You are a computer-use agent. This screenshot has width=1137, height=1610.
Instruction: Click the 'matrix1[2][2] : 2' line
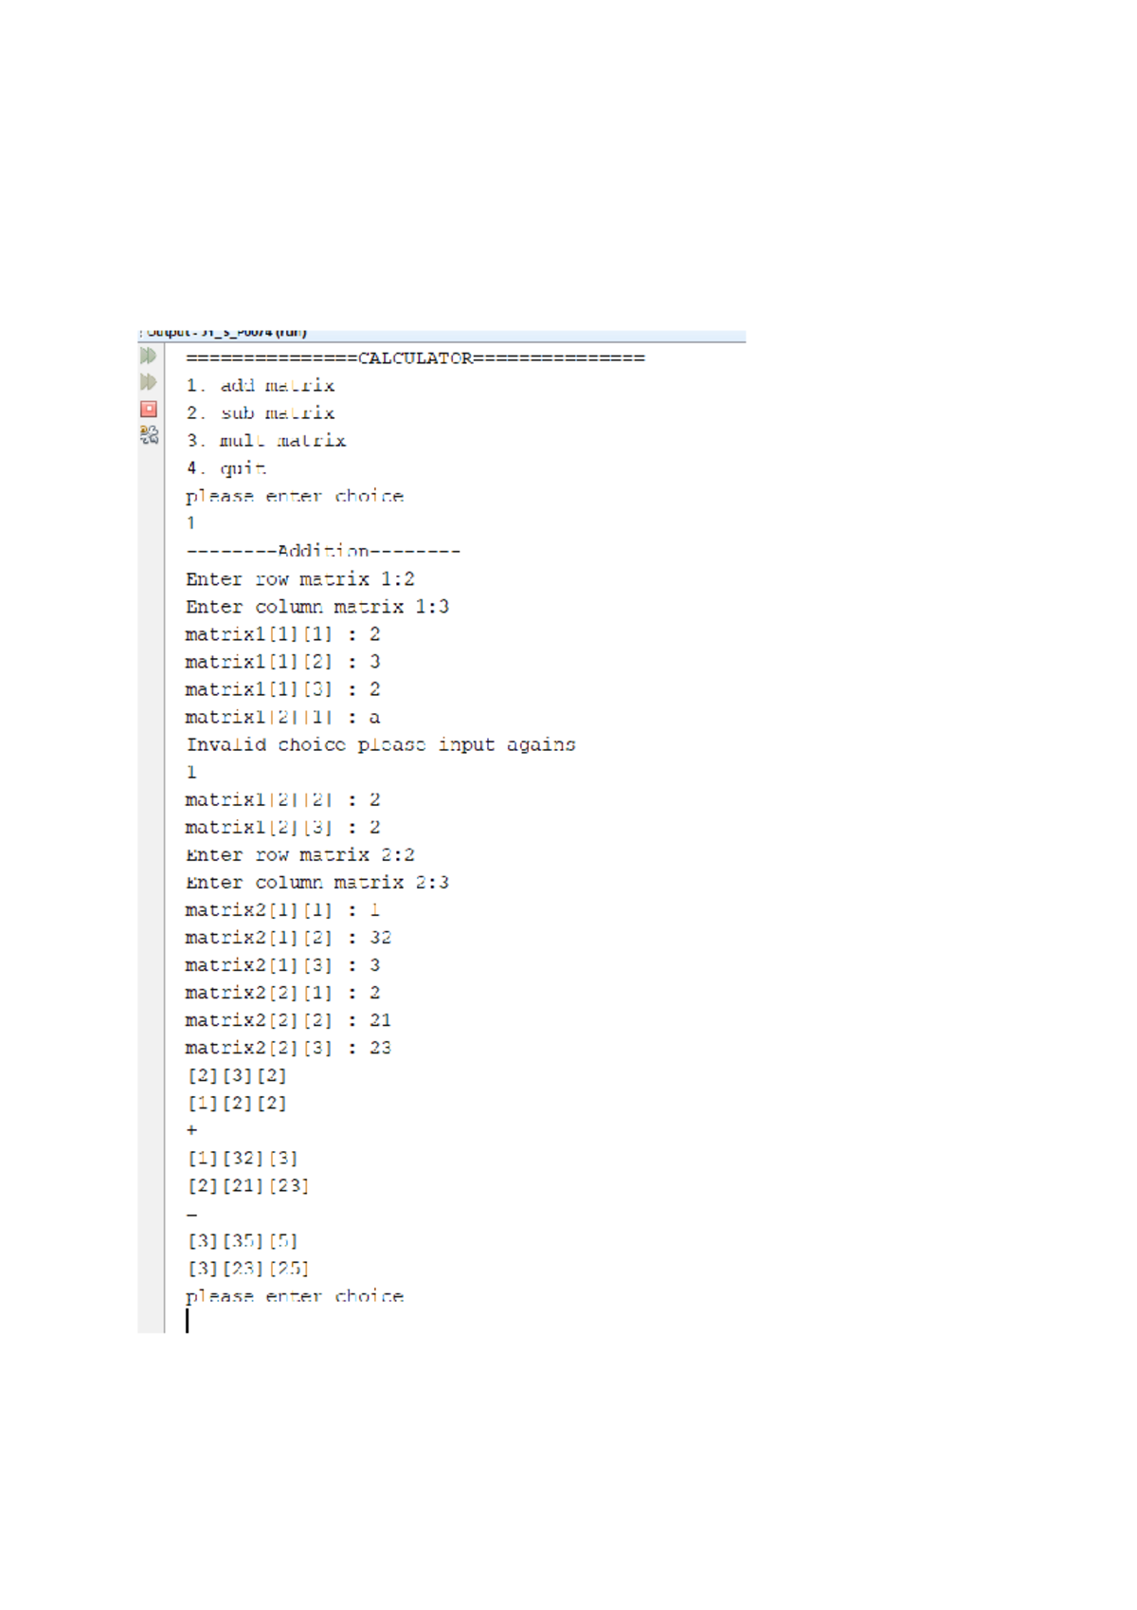click(x=282, y=800)
